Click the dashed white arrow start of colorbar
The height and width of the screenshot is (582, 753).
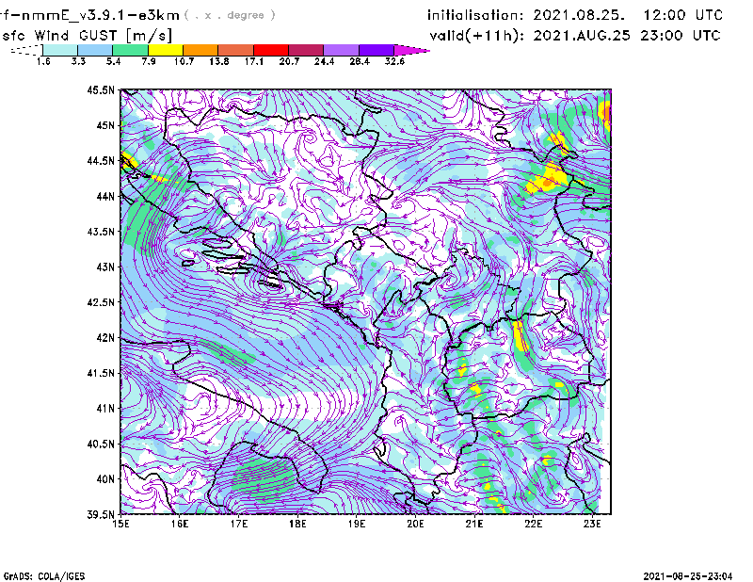click(x=27, y=50)
